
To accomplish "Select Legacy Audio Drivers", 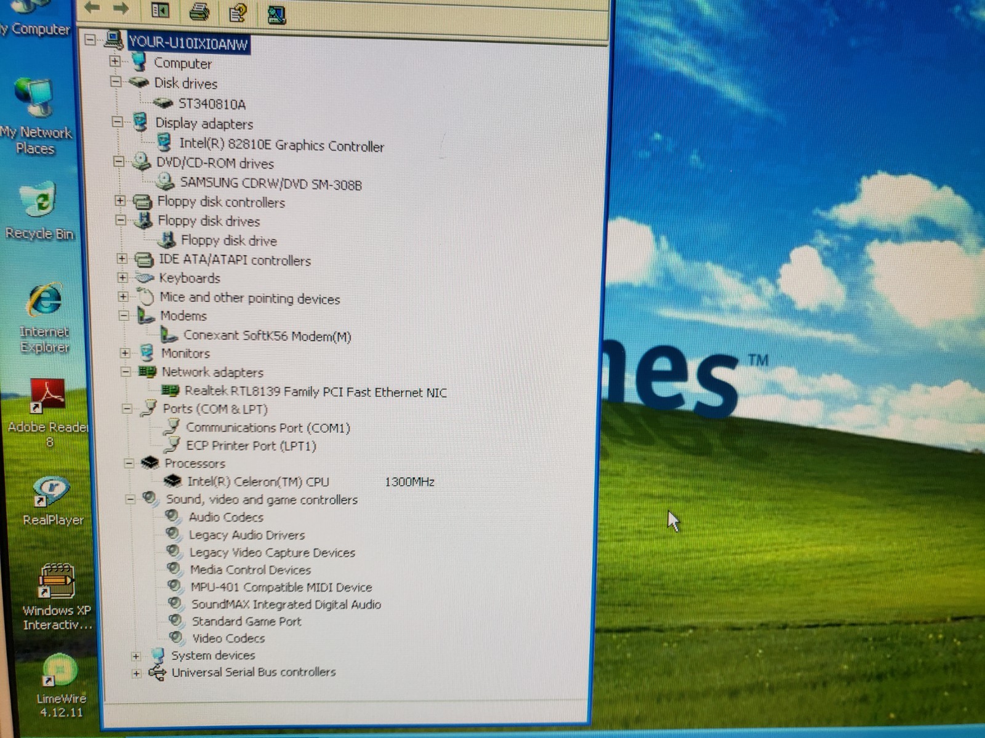I will (x=247, y=535).
